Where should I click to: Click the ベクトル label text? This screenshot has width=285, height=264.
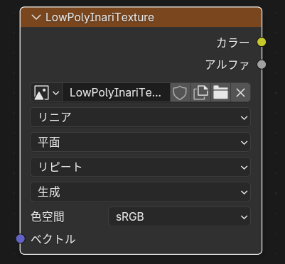click(x=53, y=239)
